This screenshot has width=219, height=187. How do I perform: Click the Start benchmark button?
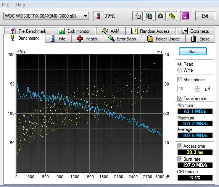click(x=193, y=52)
